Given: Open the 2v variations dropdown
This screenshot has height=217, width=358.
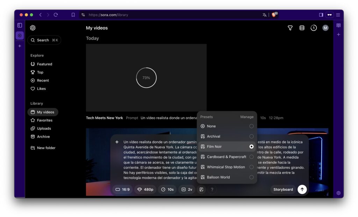Looking at the screenshot, I should (x=187, y=189).
